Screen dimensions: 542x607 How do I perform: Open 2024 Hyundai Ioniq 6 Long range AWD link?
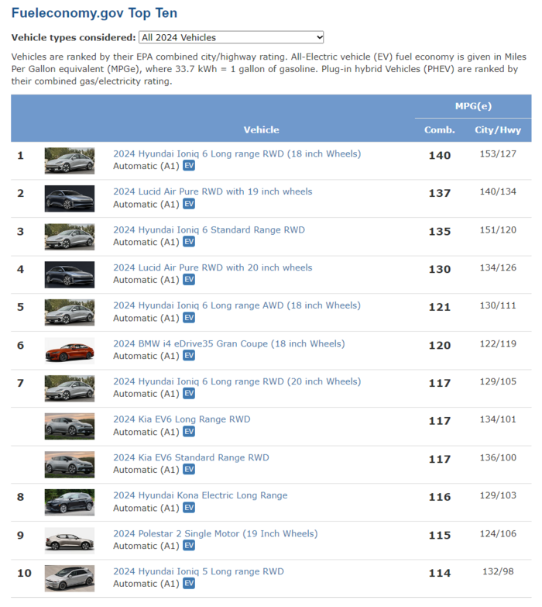pyautogui.click(x=236, y=305)
